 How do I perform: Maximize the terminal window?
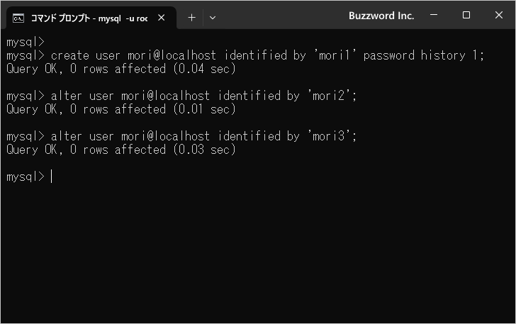[x=466, y=16]
